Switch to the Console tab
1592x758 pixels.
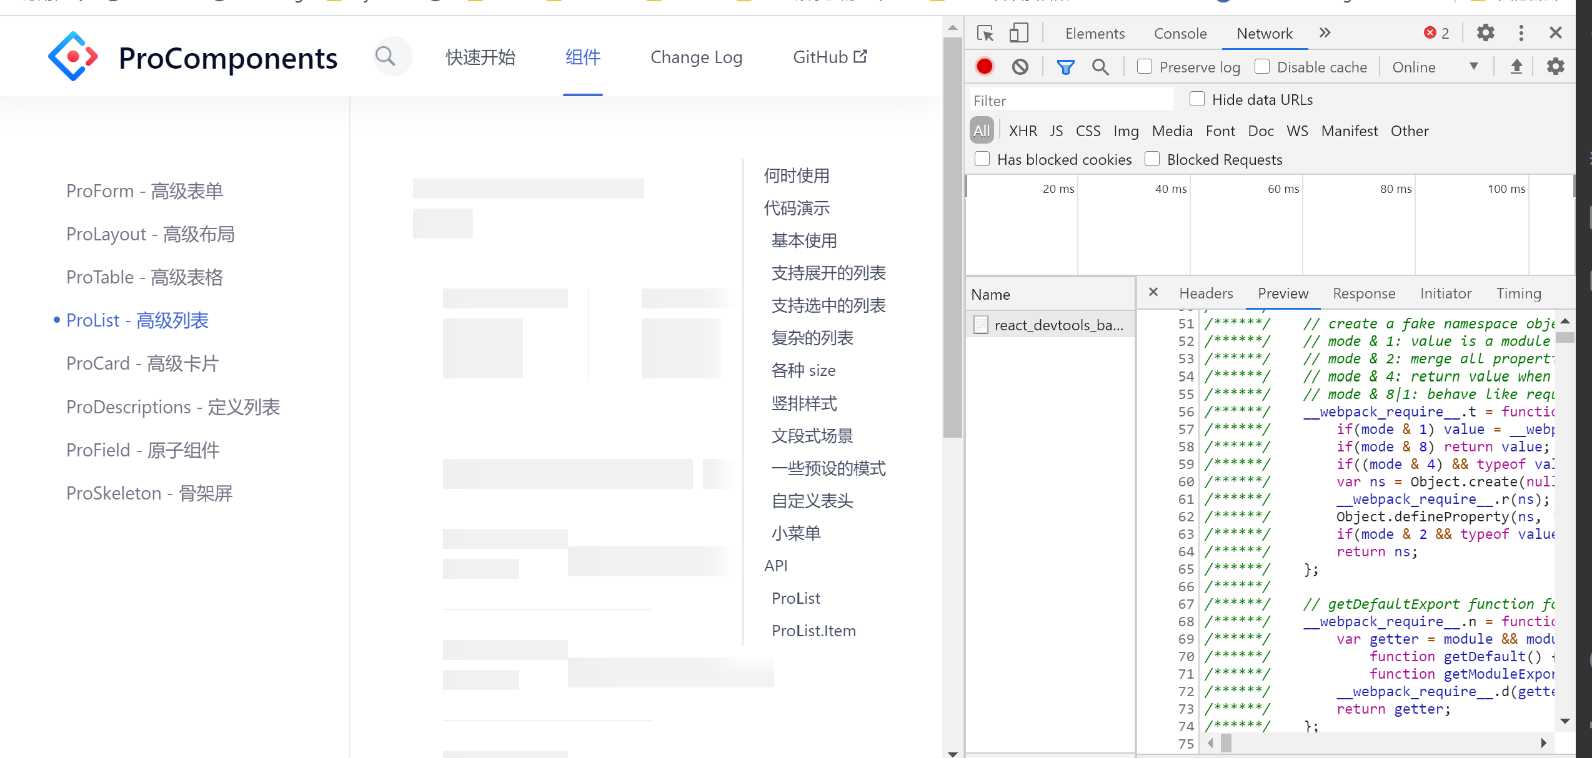pyautogui.click(x=1180, y=34)
